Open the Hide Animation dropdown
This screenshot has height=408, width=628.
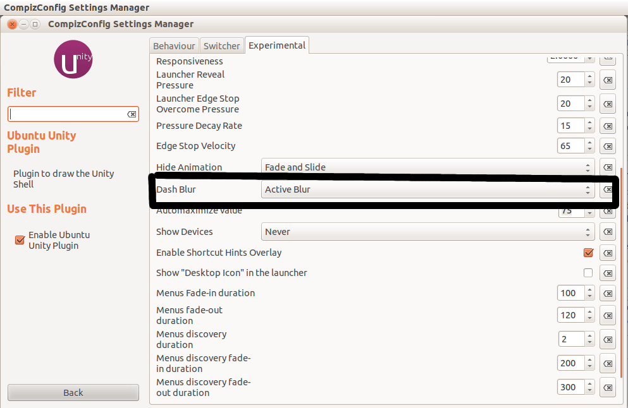pos(428,167)
